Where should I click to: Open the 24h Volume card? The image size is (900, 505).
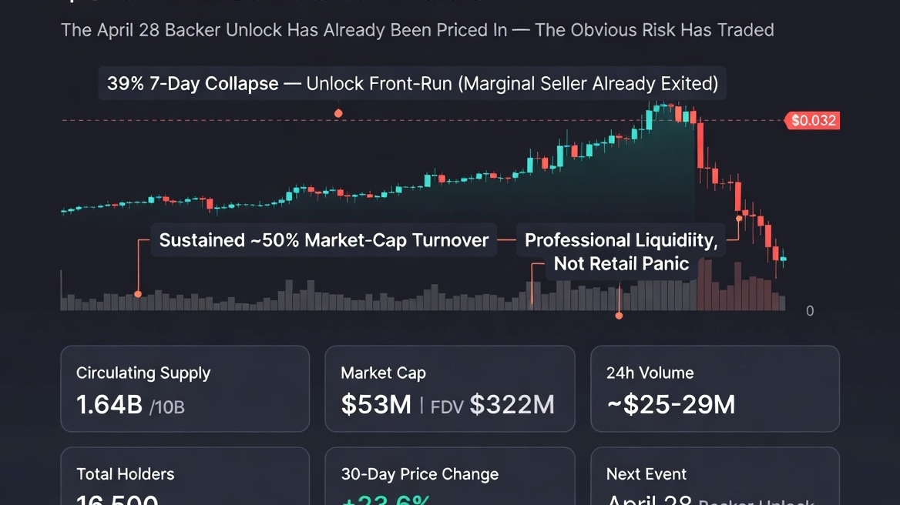pyautogui.click(x=714, y=388)
